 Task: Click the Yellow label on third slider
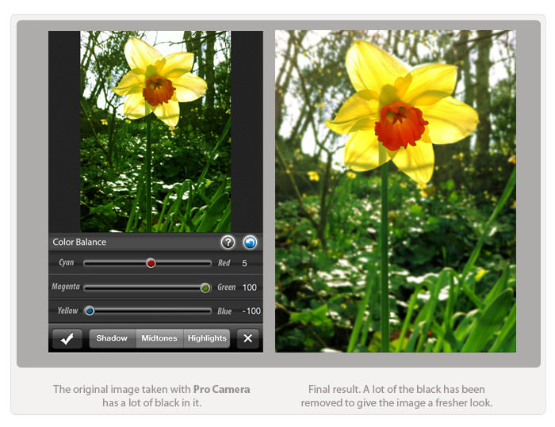tap(67, 311)
